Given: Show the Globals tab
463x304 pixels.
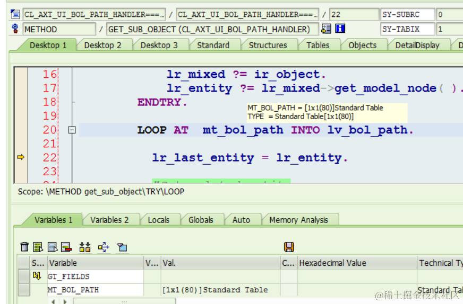Looking at the screenshot, I should click(201, 220).
